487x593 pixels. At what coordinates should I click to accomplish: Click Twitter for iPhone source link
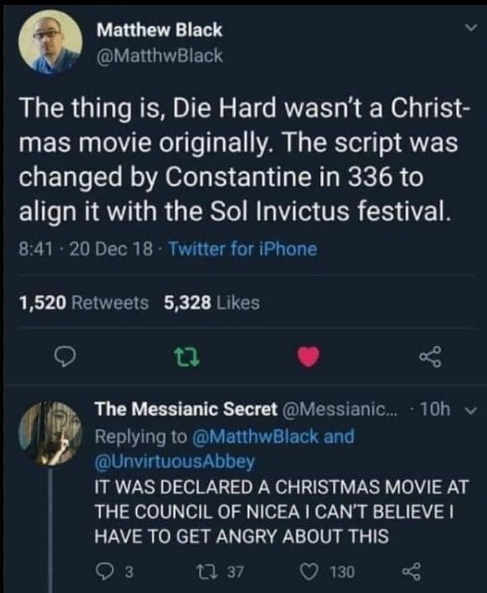[242, 249]
